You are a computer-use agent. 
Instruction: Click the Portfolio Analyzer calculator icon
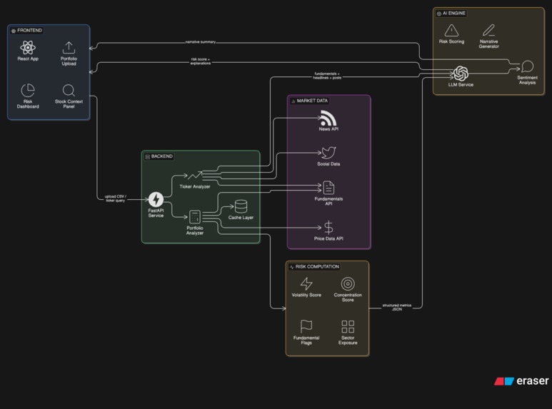[195, 217]
